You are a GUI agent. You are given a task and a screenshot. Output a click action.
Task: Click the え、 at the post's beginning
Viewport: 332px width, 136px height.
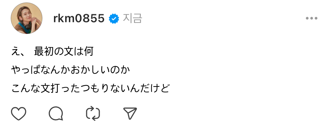coord(19,51)
